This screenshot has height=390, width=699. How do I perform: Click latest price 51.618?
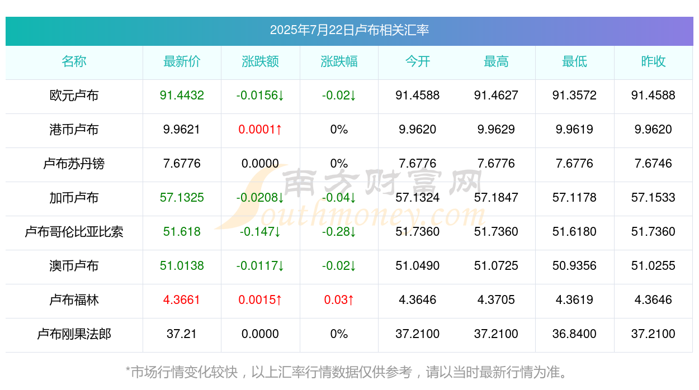click(x=182, y=232)
